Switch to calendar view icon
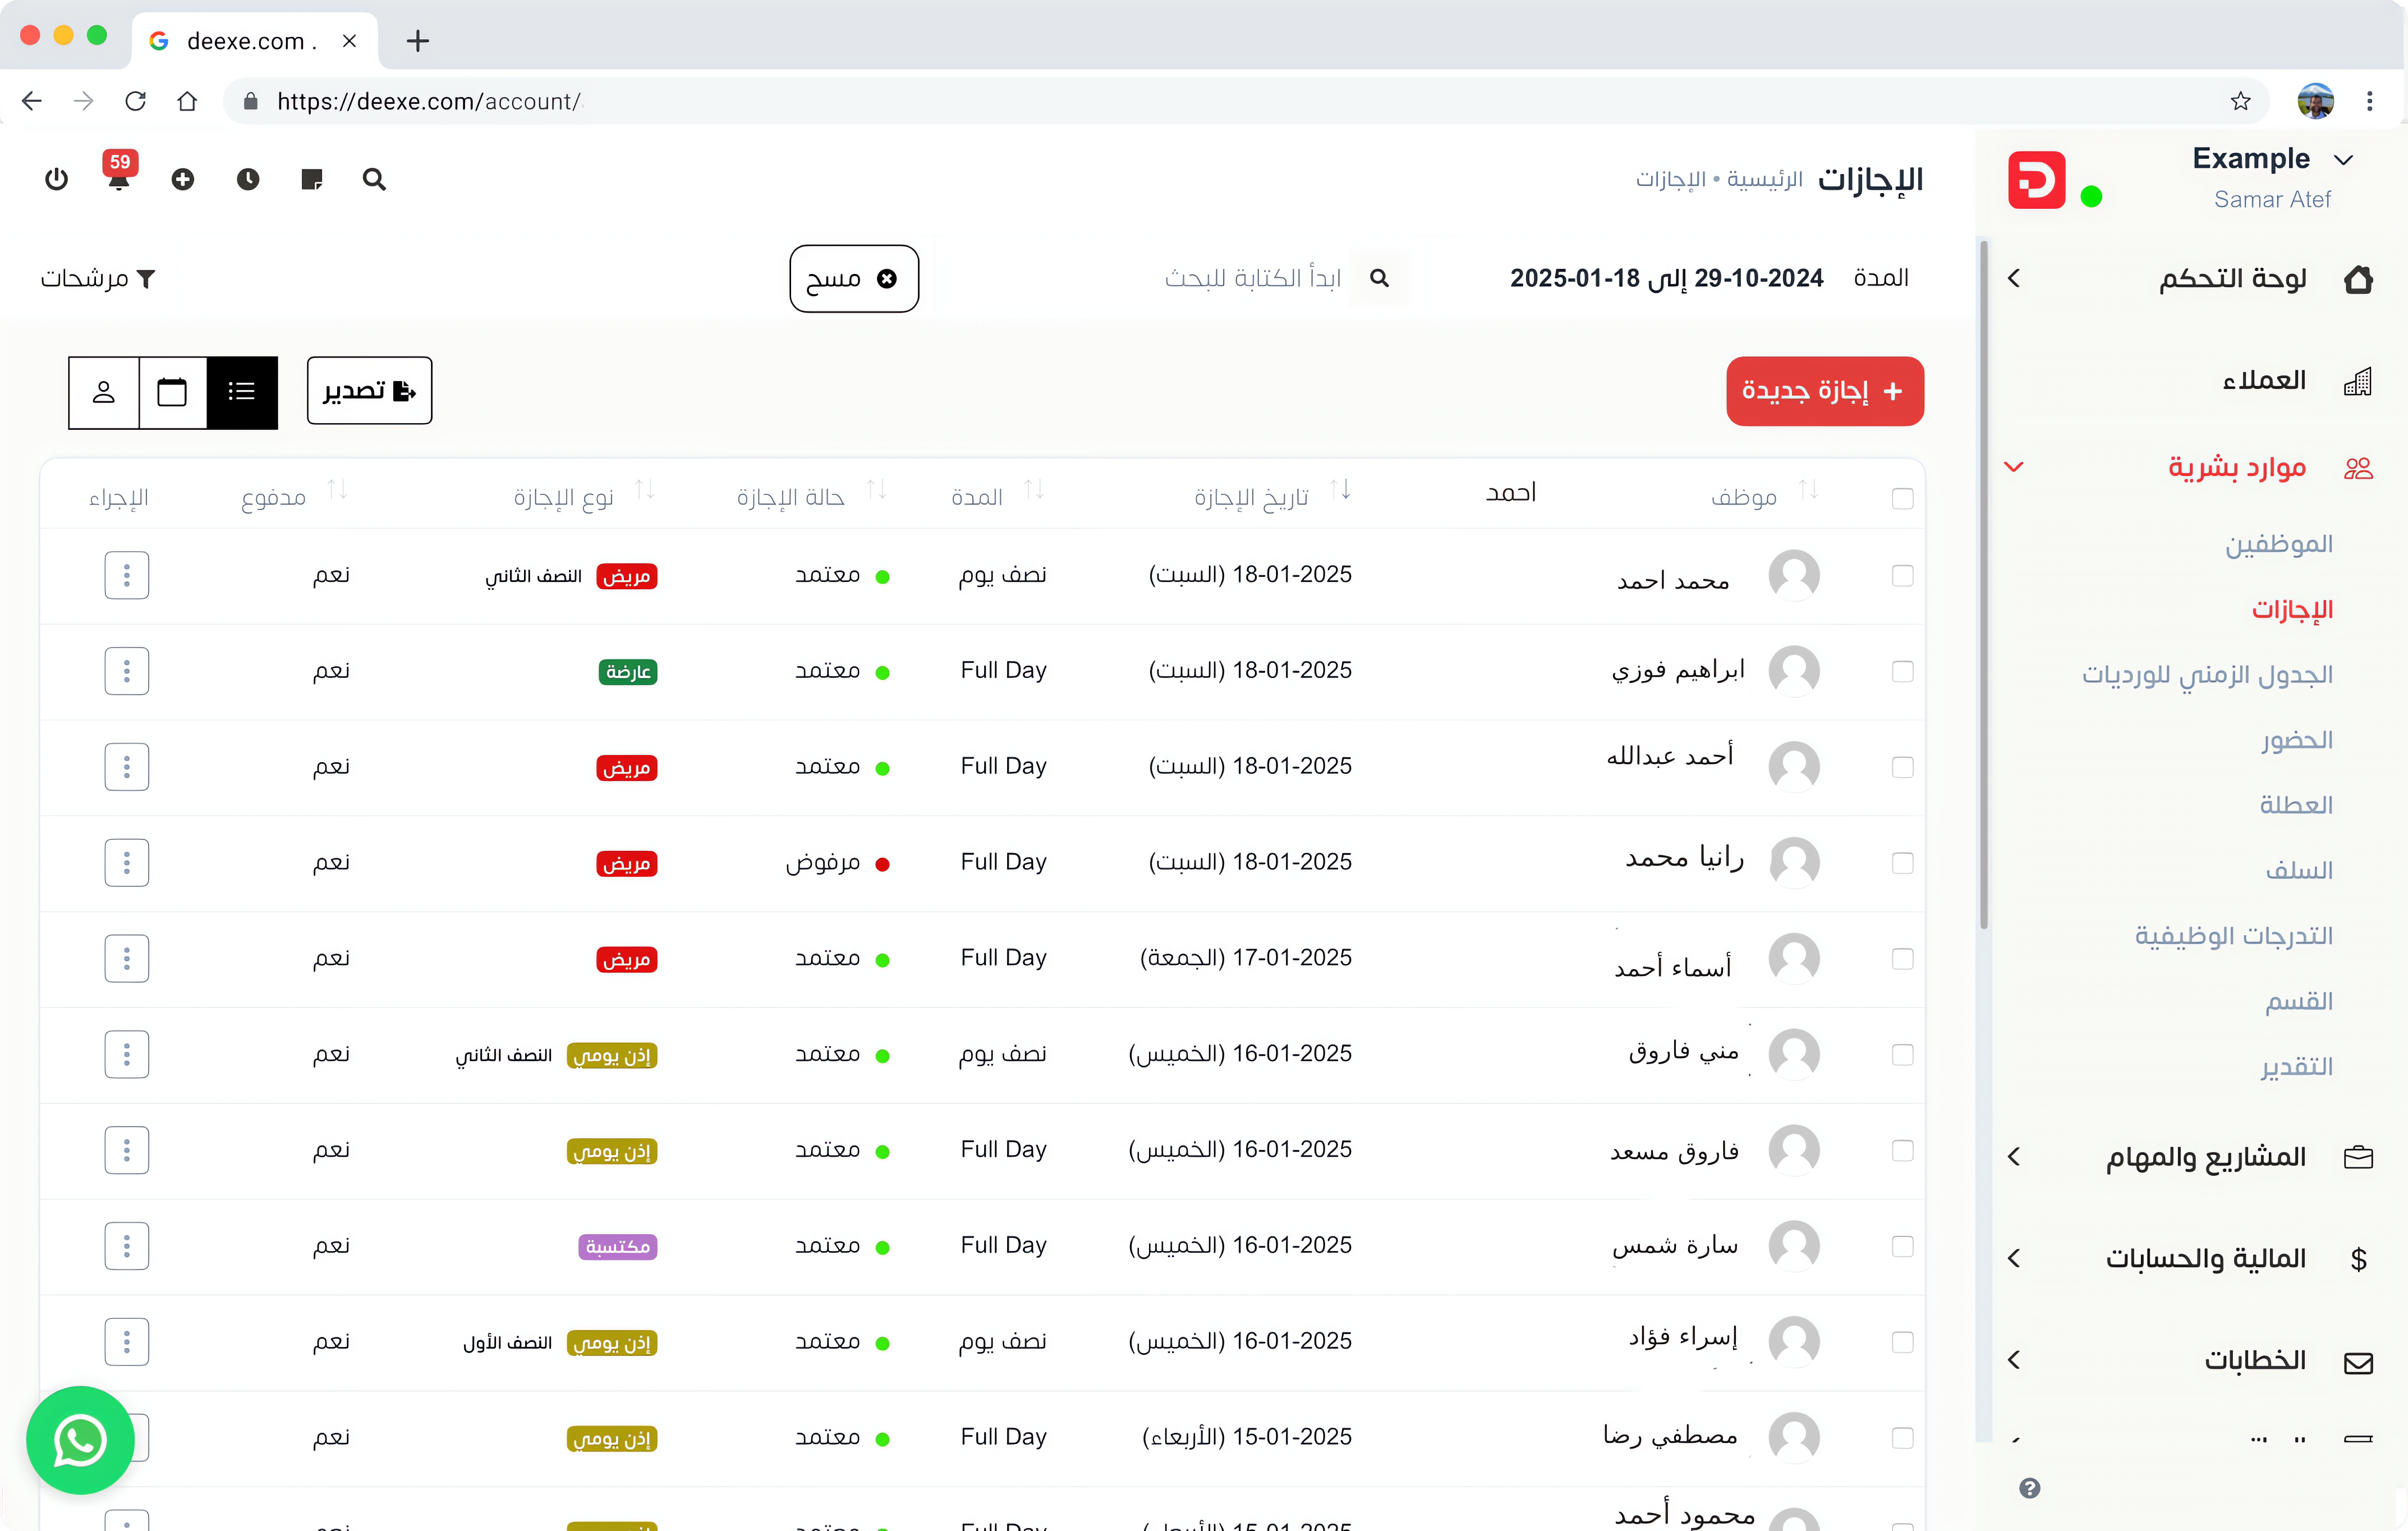This screenshot has height=1531, width=2408. (x=172, y=392)
